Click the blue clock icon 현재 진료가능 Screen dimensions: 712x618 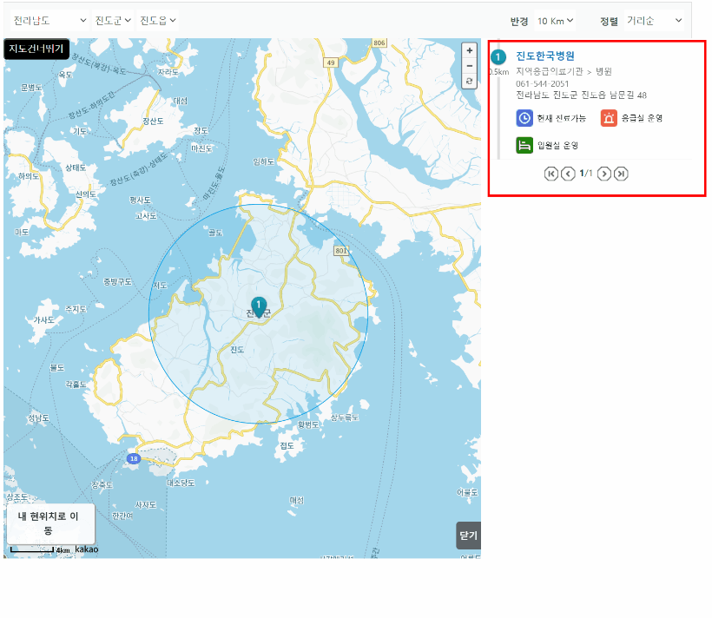click(x=524, y=118)
